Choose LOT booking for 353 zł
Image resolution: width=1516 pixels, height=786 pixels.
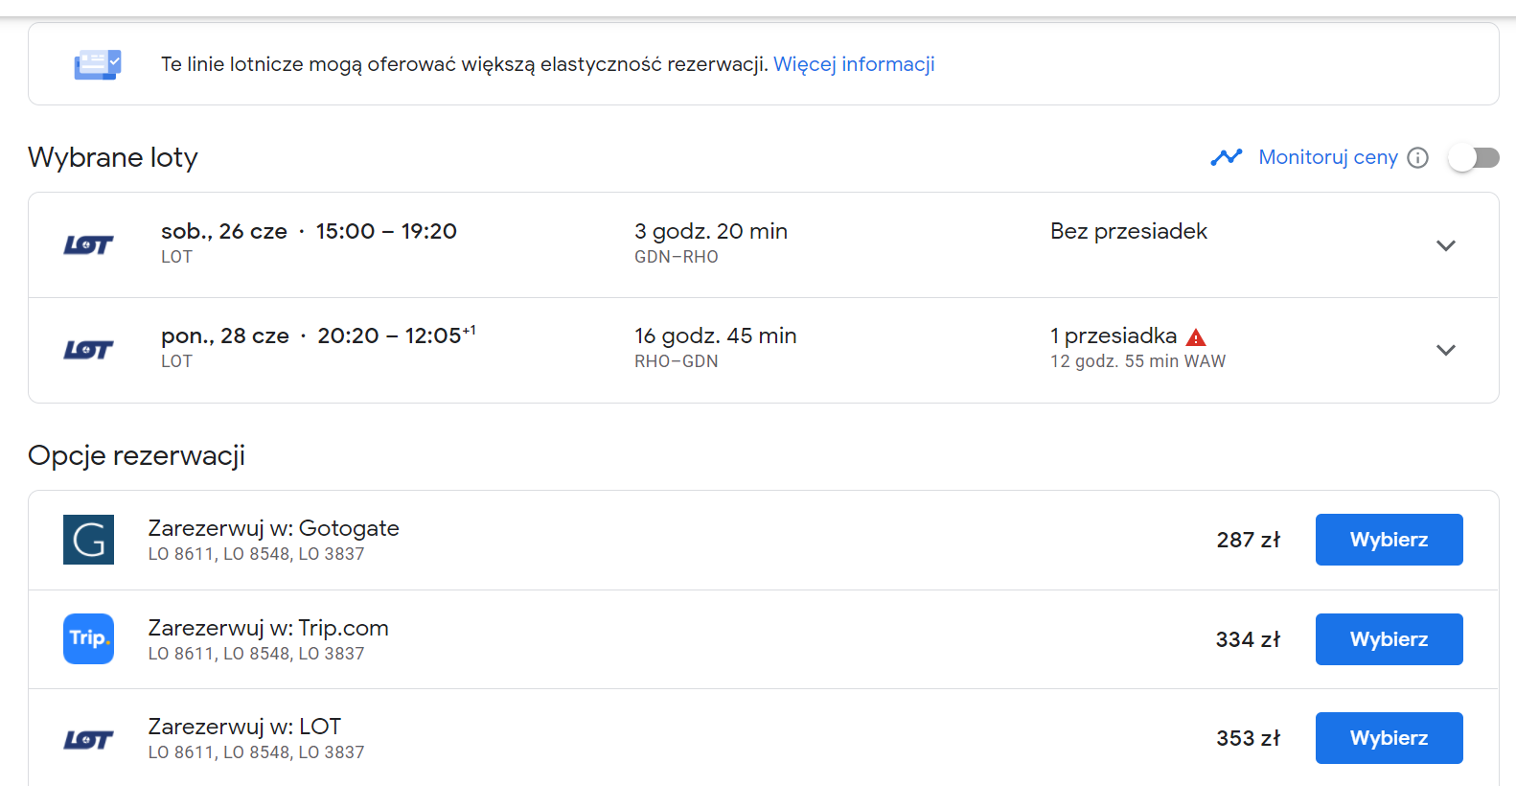coord(1389,738)
